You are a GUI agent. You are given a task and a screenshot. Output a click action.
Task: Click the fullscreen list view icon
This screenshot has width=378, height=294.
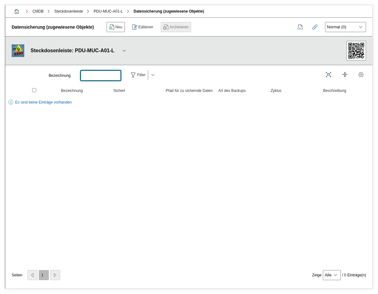tap(328, 75)
